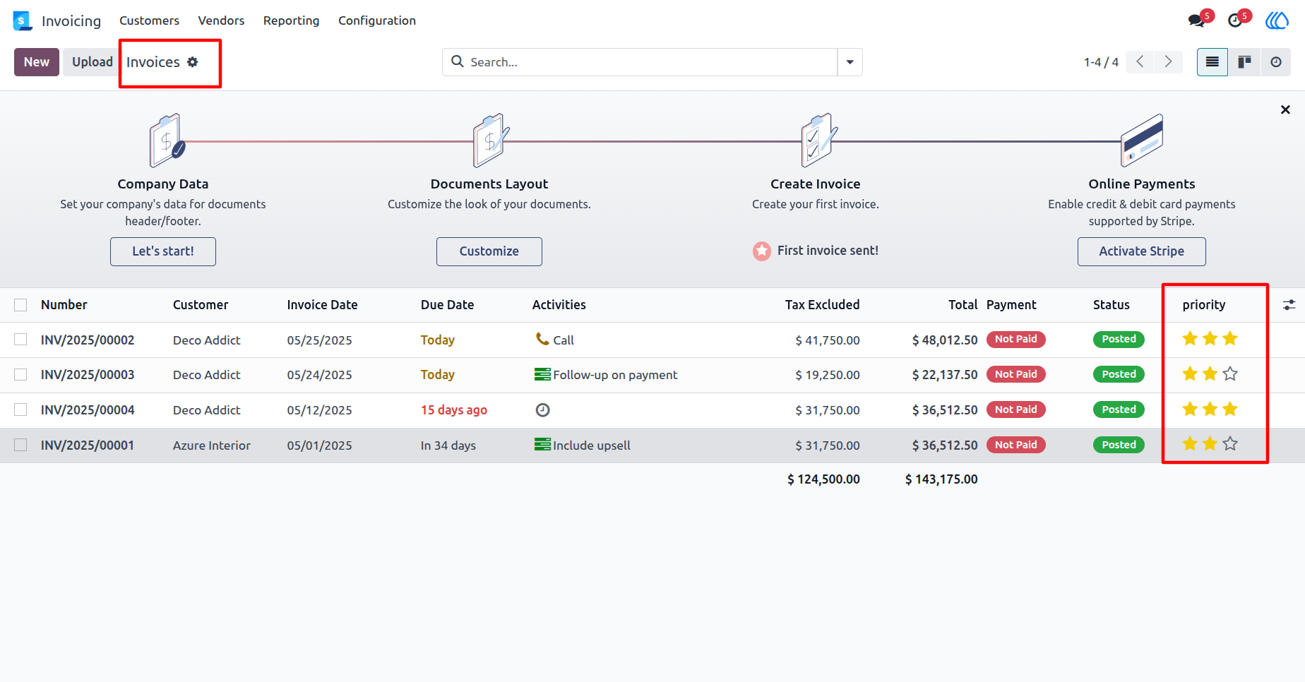The height and width of the screenshot is (682, 1305).
Task: Click Follow-up on payment activity icon
Action: (542, 375)
